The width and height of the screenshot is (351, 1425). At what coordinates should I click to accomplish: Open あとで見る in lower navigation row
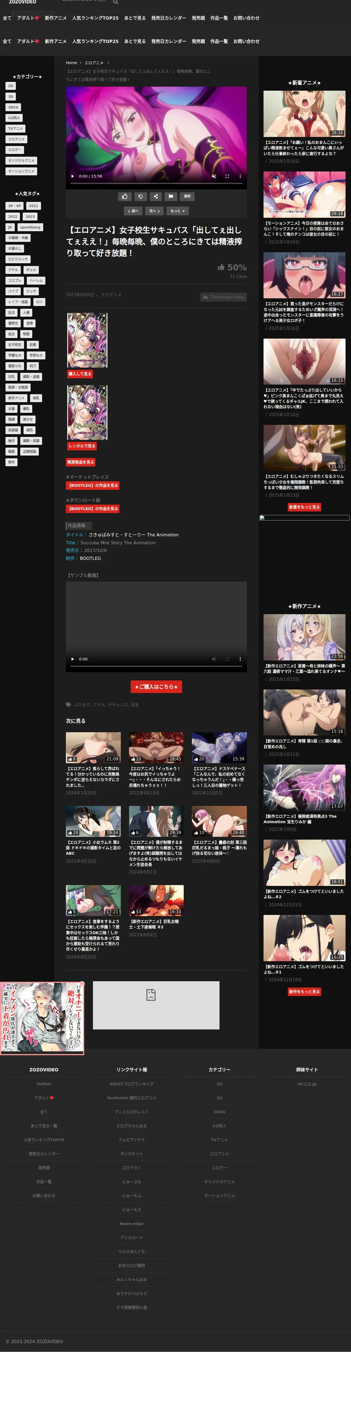135,41
